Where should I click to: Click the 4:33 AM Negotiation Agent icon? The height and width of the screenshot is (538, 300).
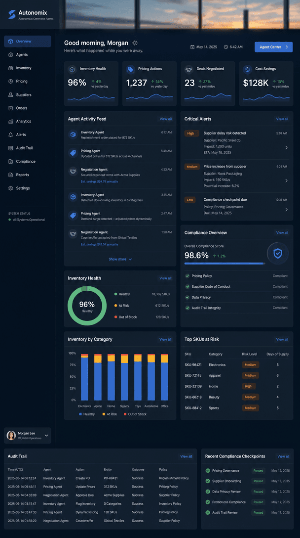(73, 172)
